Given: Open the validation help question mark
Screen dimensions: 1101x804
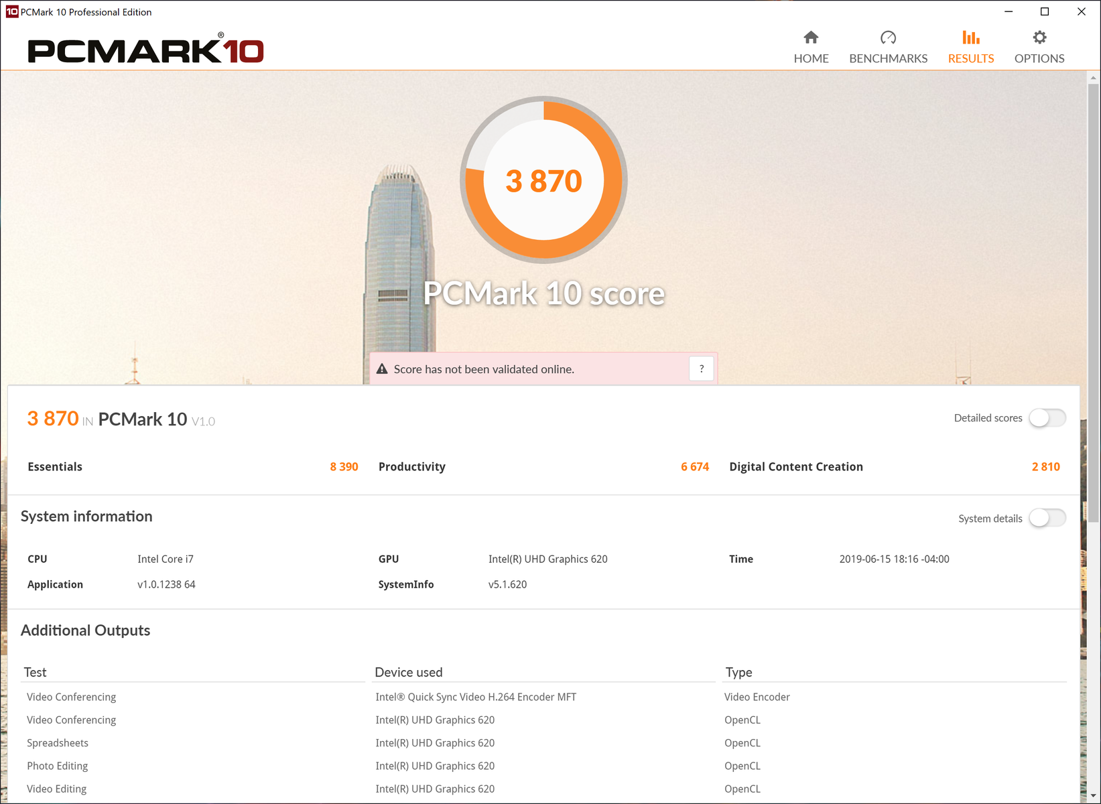Looking at the screenshot, I should pos(701,368).
